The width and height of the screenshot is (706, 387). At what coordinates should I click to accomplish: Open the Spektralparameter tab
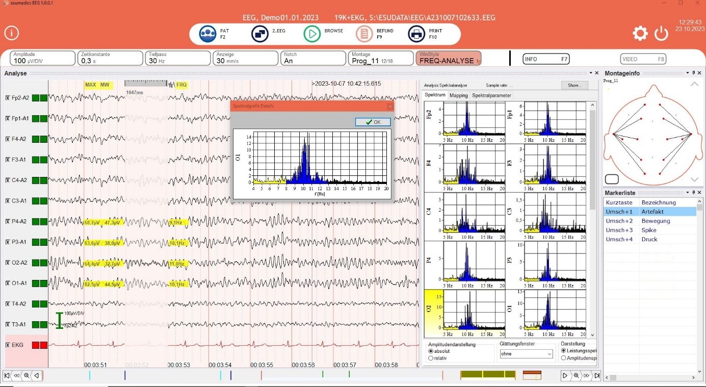pos(492,95)
